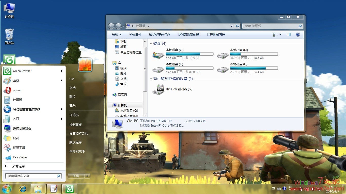Screen dimensions: 346x194
Task: Select local disk E: drive icon
Action: tap(159, 69)
